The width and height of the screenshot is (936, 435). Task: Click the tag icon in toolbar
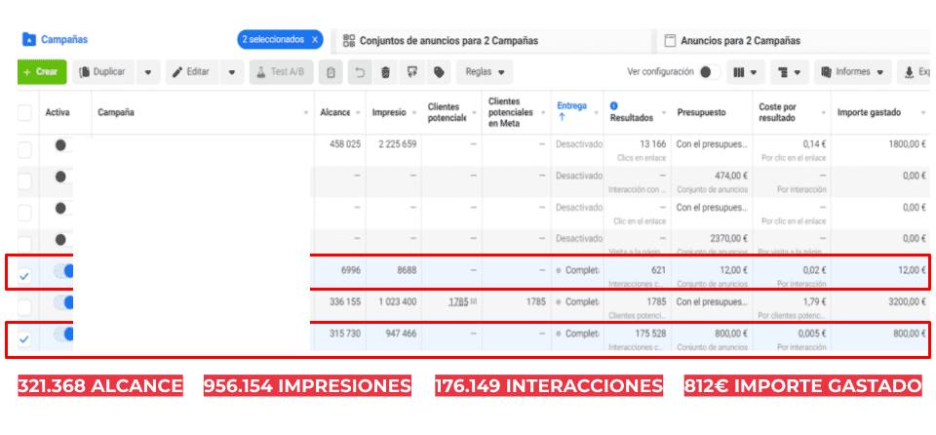439,72
